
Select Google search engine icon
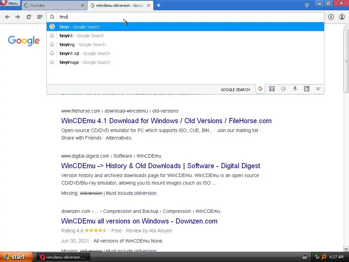pos(260,89)
